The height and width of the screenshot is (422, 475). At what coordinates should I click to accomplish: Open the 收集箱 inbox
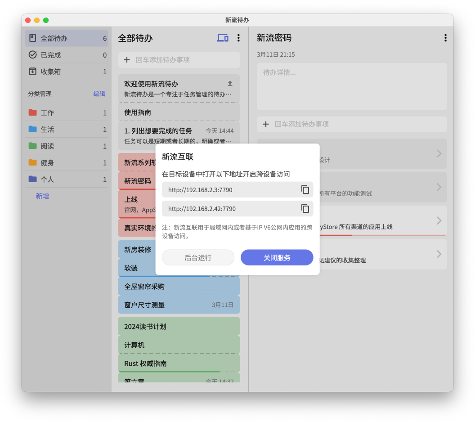click(x=66, y=72)
